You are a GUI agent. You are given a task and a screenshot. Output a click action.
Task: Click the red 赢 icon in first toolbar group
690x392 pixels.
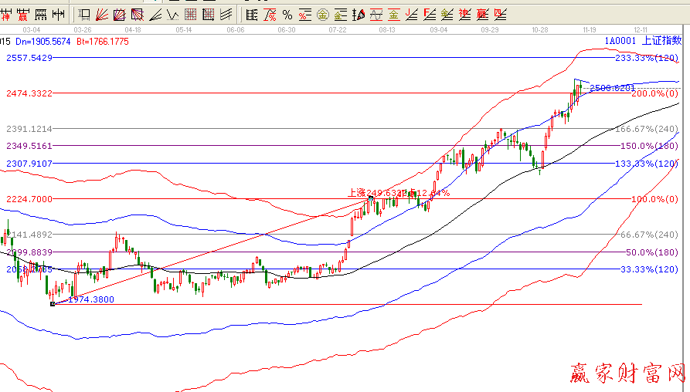click(x=23, y=14)
